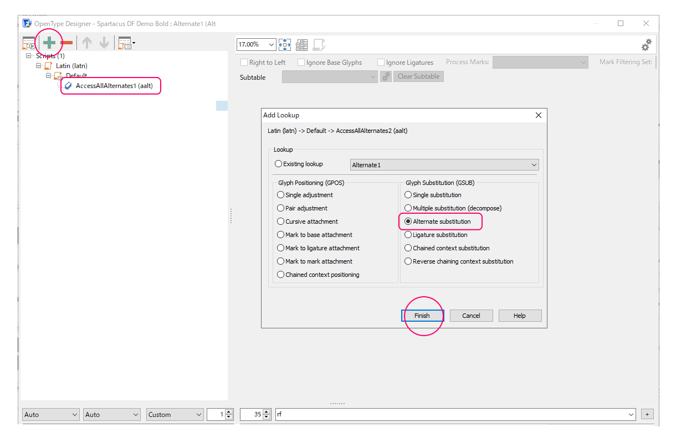Select Pair adjustment radio button
Image resolution: width=676 pixels, height=443 pixels.
pos(281,208)
